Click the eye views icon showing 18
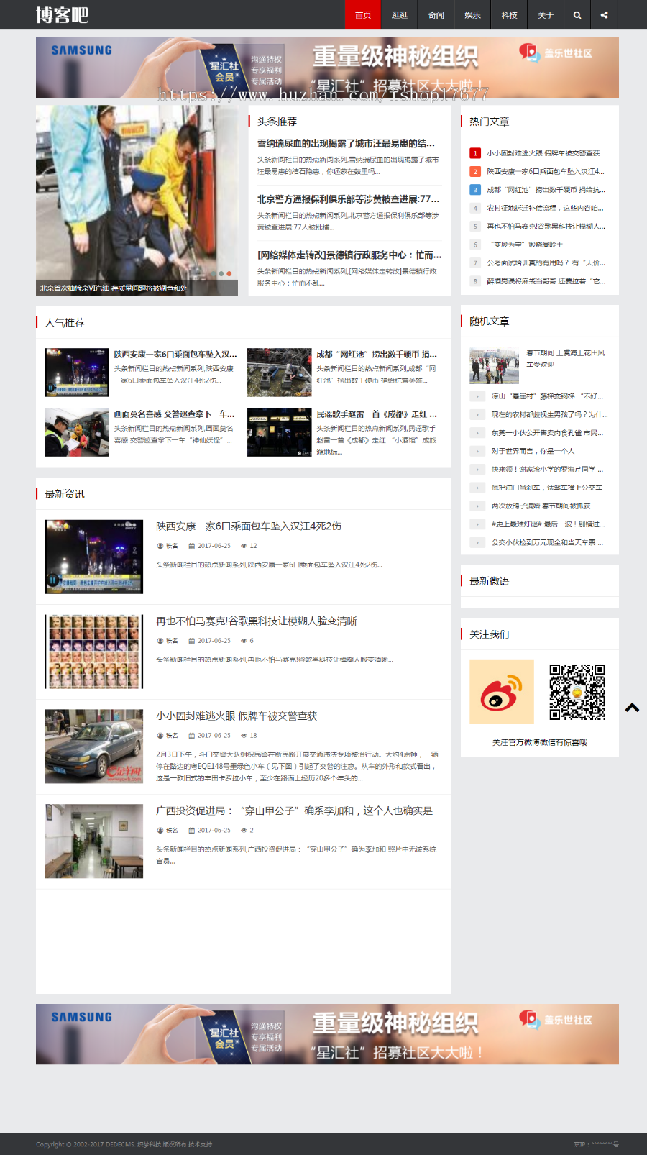 coord(244,736)
